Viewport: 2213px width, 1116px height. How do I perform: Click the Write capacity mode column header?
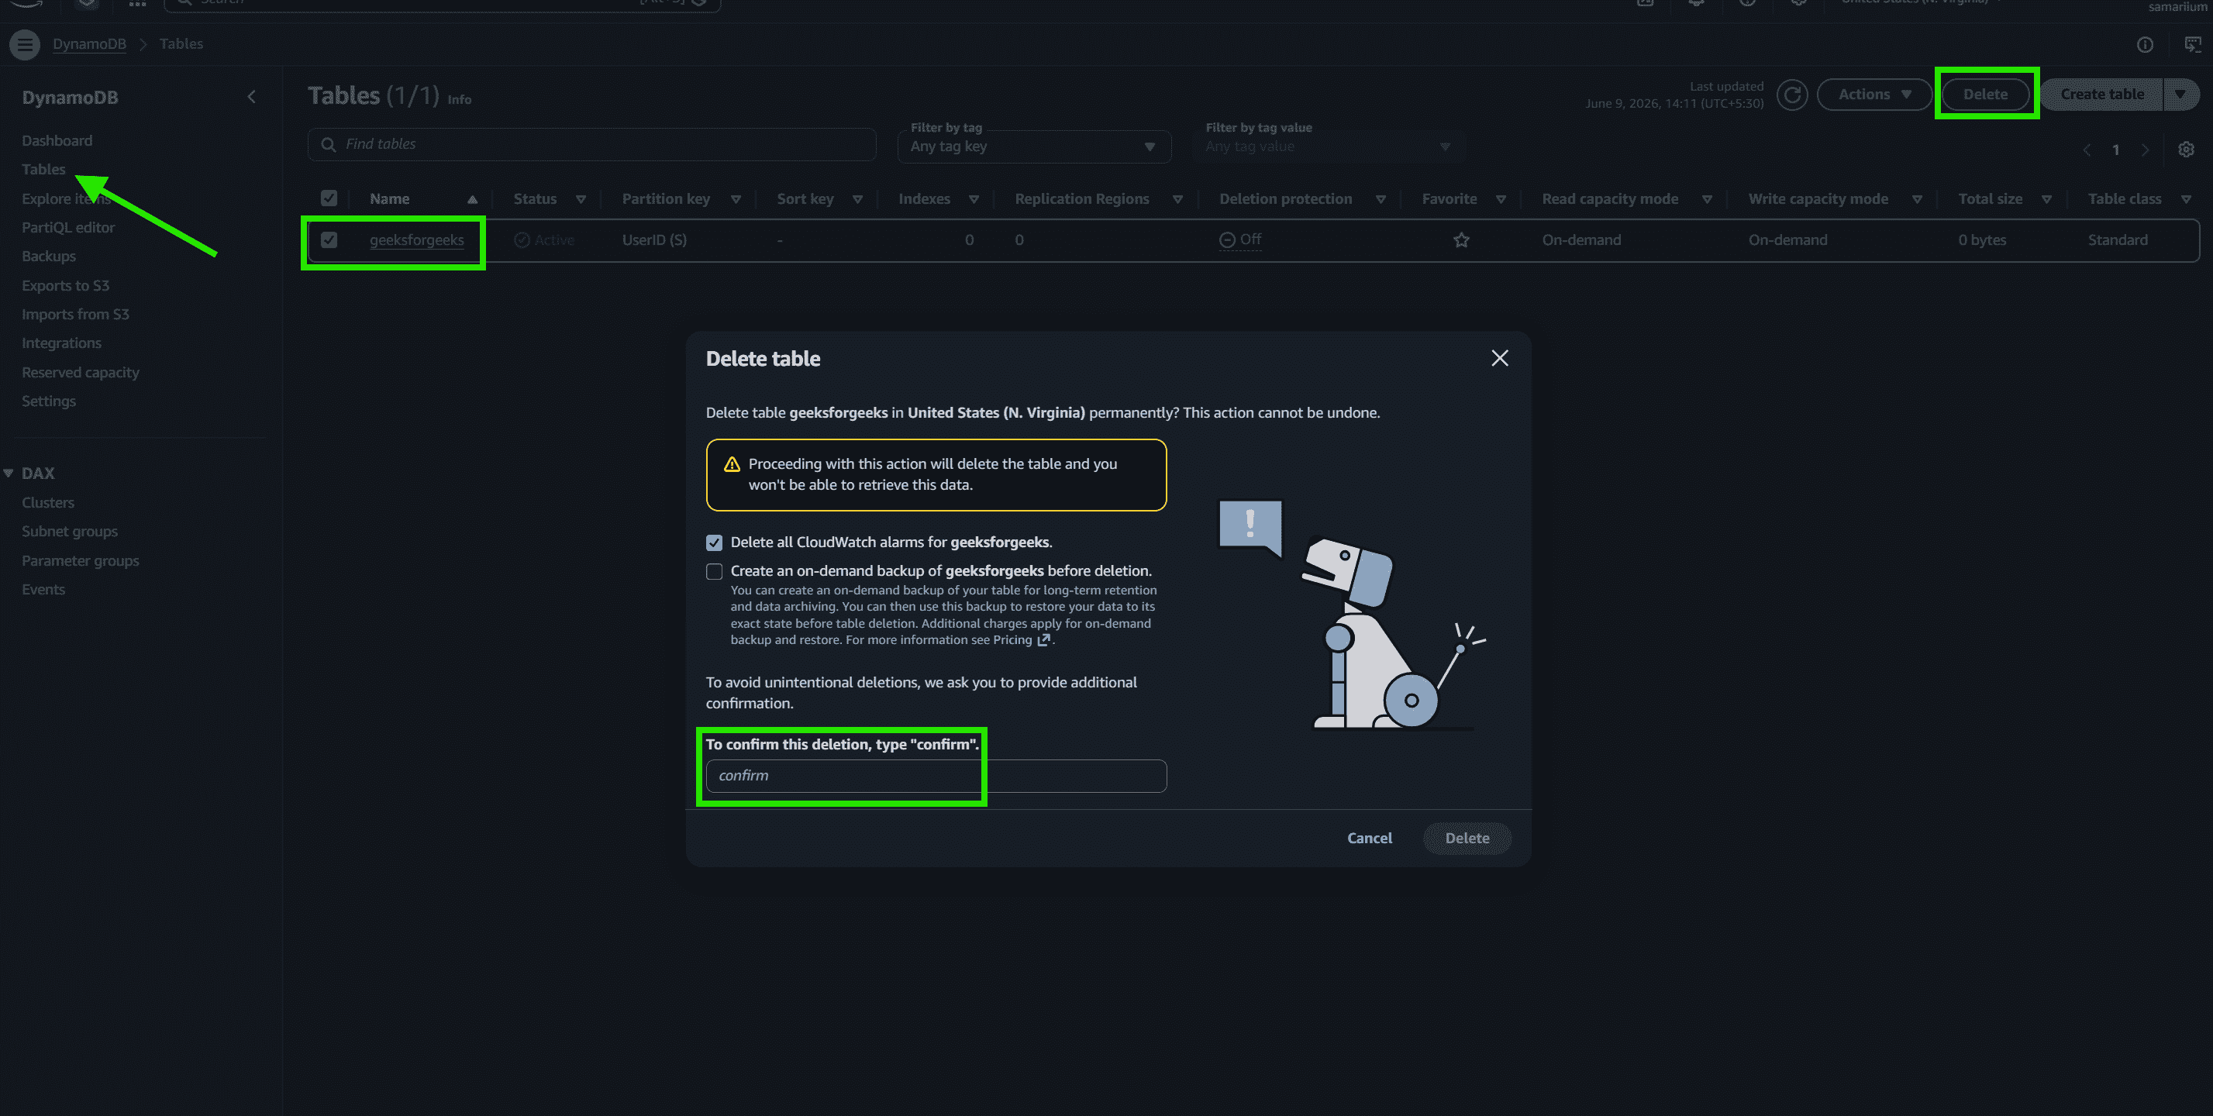coord(1818,199)
